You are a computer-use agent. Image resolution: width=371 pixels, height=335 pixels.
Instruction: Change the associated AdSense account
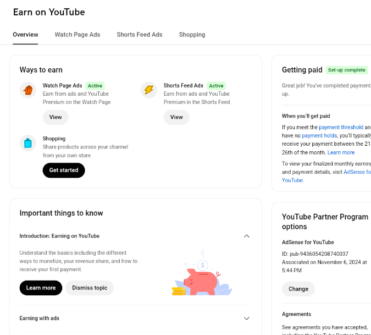click(298, 289)
